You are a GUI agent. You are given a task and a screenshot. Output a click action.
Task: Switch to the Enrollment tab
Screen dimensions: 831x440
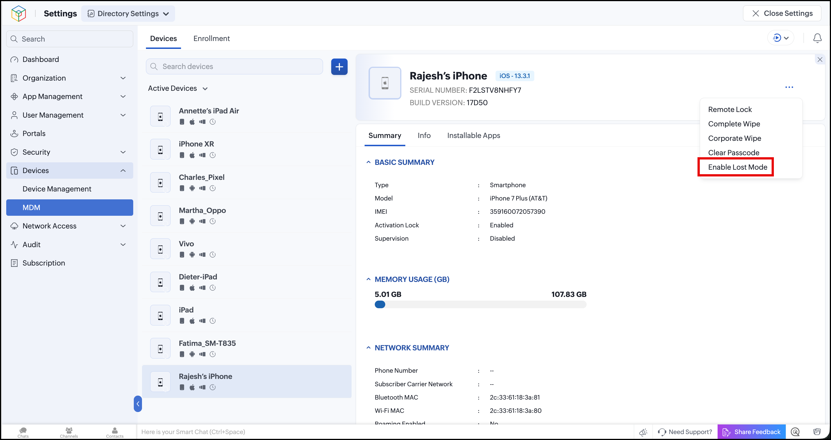pos(211,38)
